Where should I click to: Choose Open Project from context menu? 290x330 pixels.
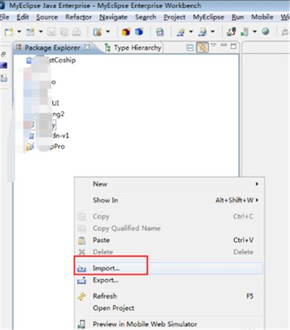[114, 308]
